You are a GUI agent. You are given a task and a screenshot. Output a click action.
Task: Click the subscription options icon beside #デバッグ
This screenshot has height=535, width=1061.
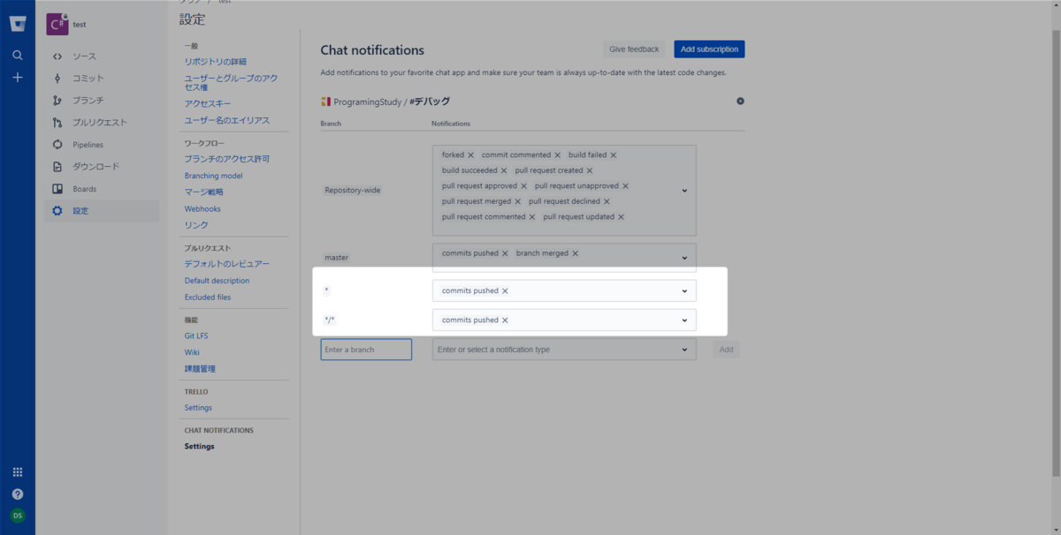coord(740,102)
